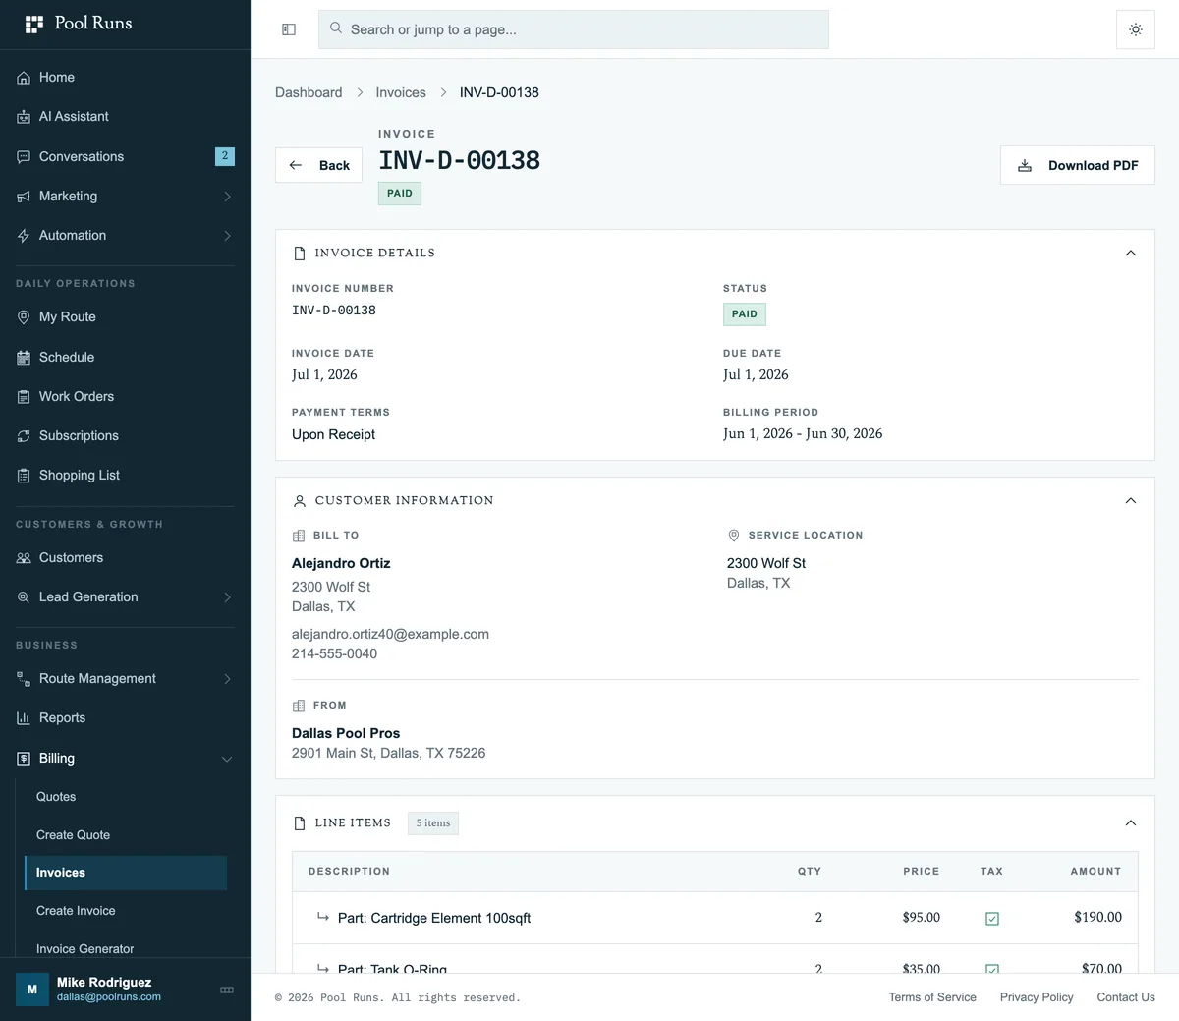The image size is (1179, 1021).
Task: Click the Pool Runs logo icon
Action: click(x=34, y=25)
